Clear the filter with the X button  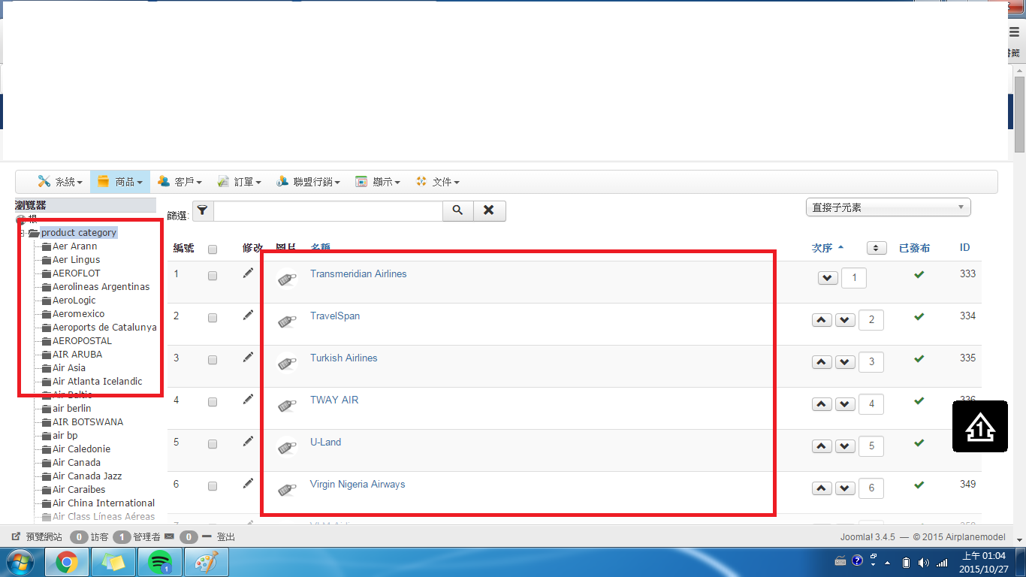489,211
